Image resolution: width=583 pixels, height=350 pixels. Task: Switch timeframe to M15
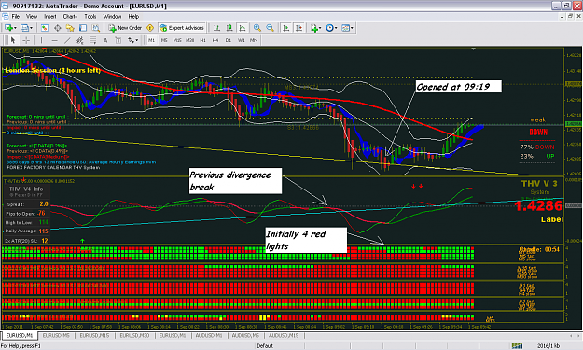pyautogui.click(x=177, y=40)
